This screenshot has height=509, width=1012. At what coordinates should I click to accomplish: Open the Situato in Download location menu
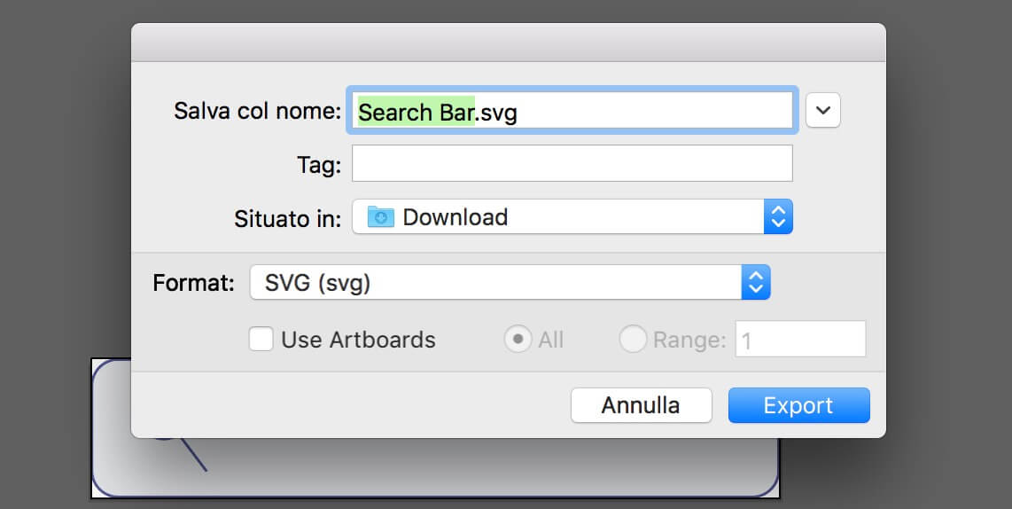[x=572, y=216]
